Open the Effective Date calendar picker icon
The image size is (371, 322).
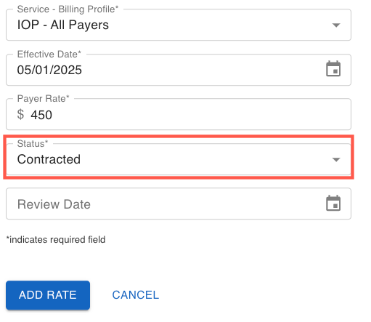tap(333, 69)
